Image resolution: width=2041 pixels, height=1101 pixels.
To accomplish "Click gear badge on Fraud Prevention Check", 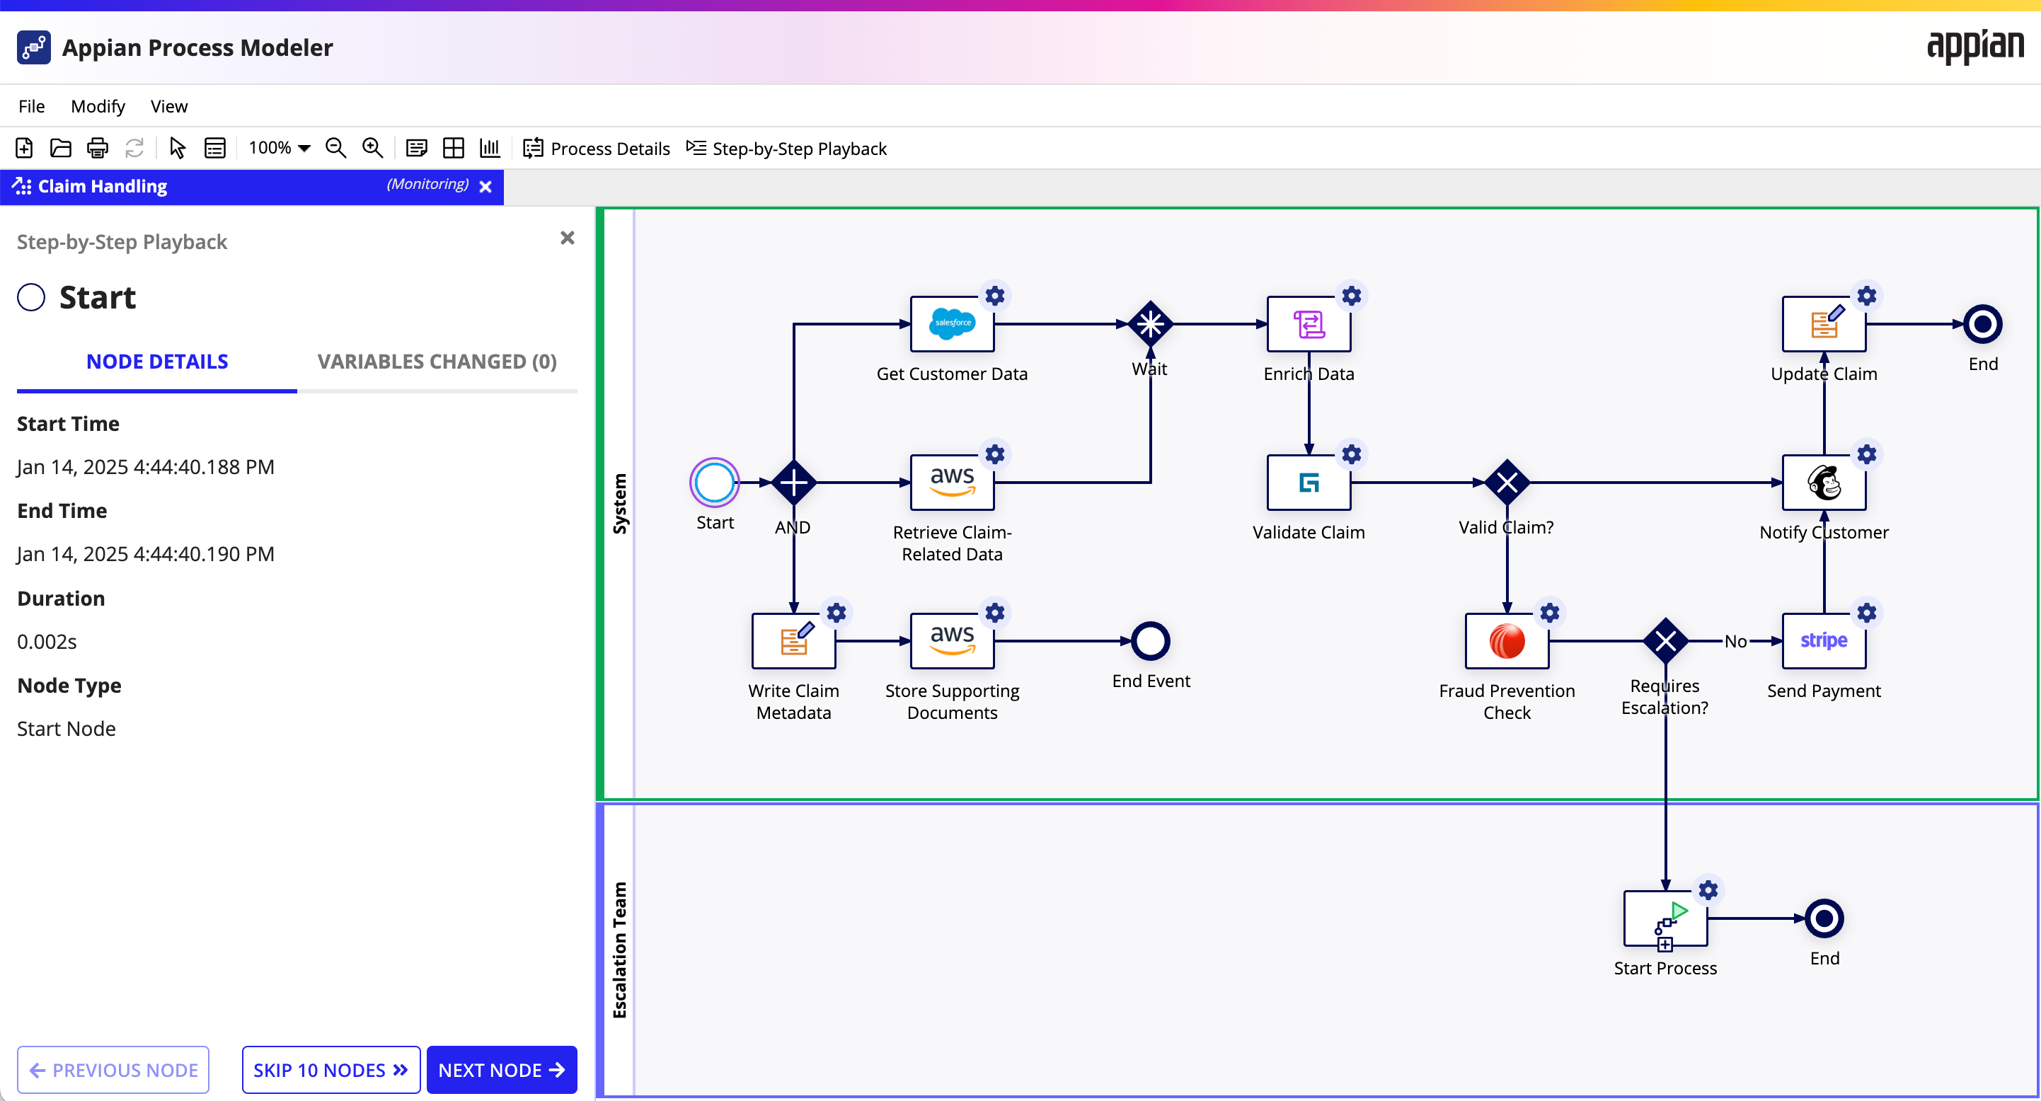I will [1550, 613].
